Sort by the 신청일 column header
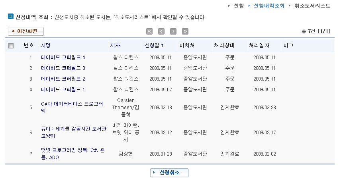Viewport: 341px width, 183px height. pos(152,45)
